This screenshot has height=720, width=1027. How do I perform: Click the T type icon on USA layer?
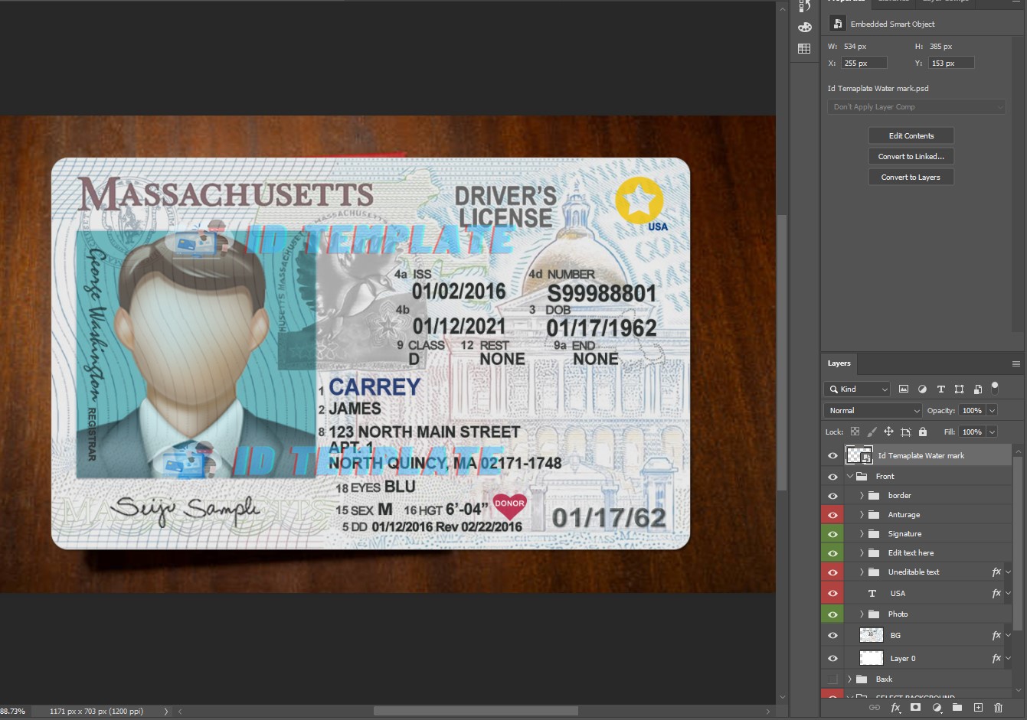872,594
